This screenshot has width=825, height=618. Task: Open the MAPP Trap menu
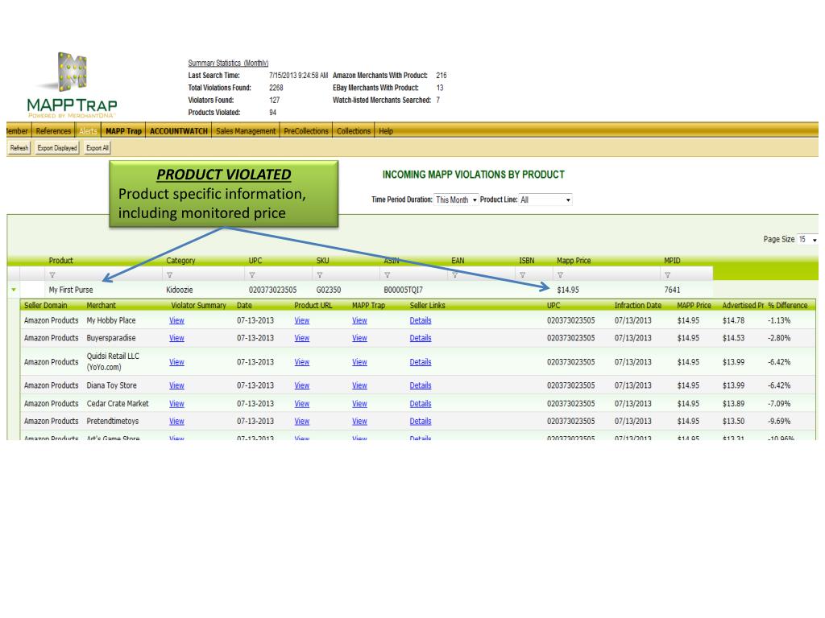123,131
